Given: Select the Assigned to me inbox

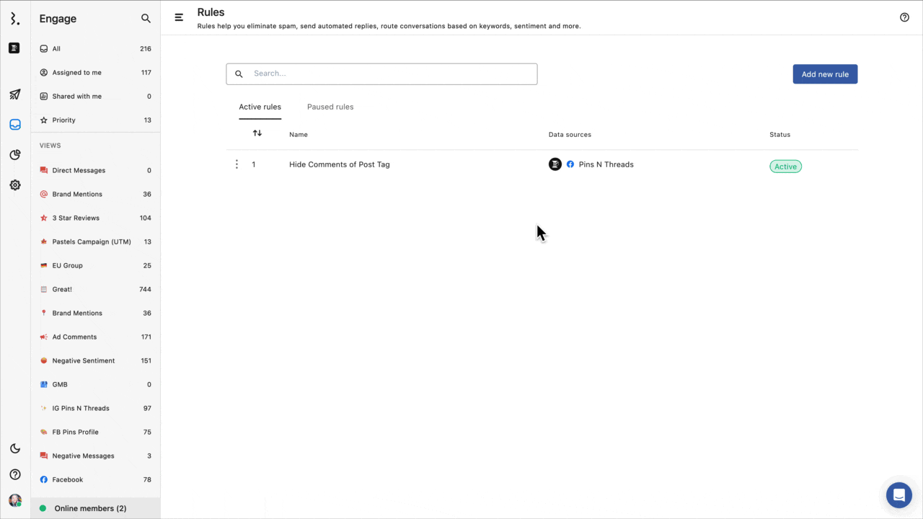Looking at the screenshot, I should pos(76,73).
